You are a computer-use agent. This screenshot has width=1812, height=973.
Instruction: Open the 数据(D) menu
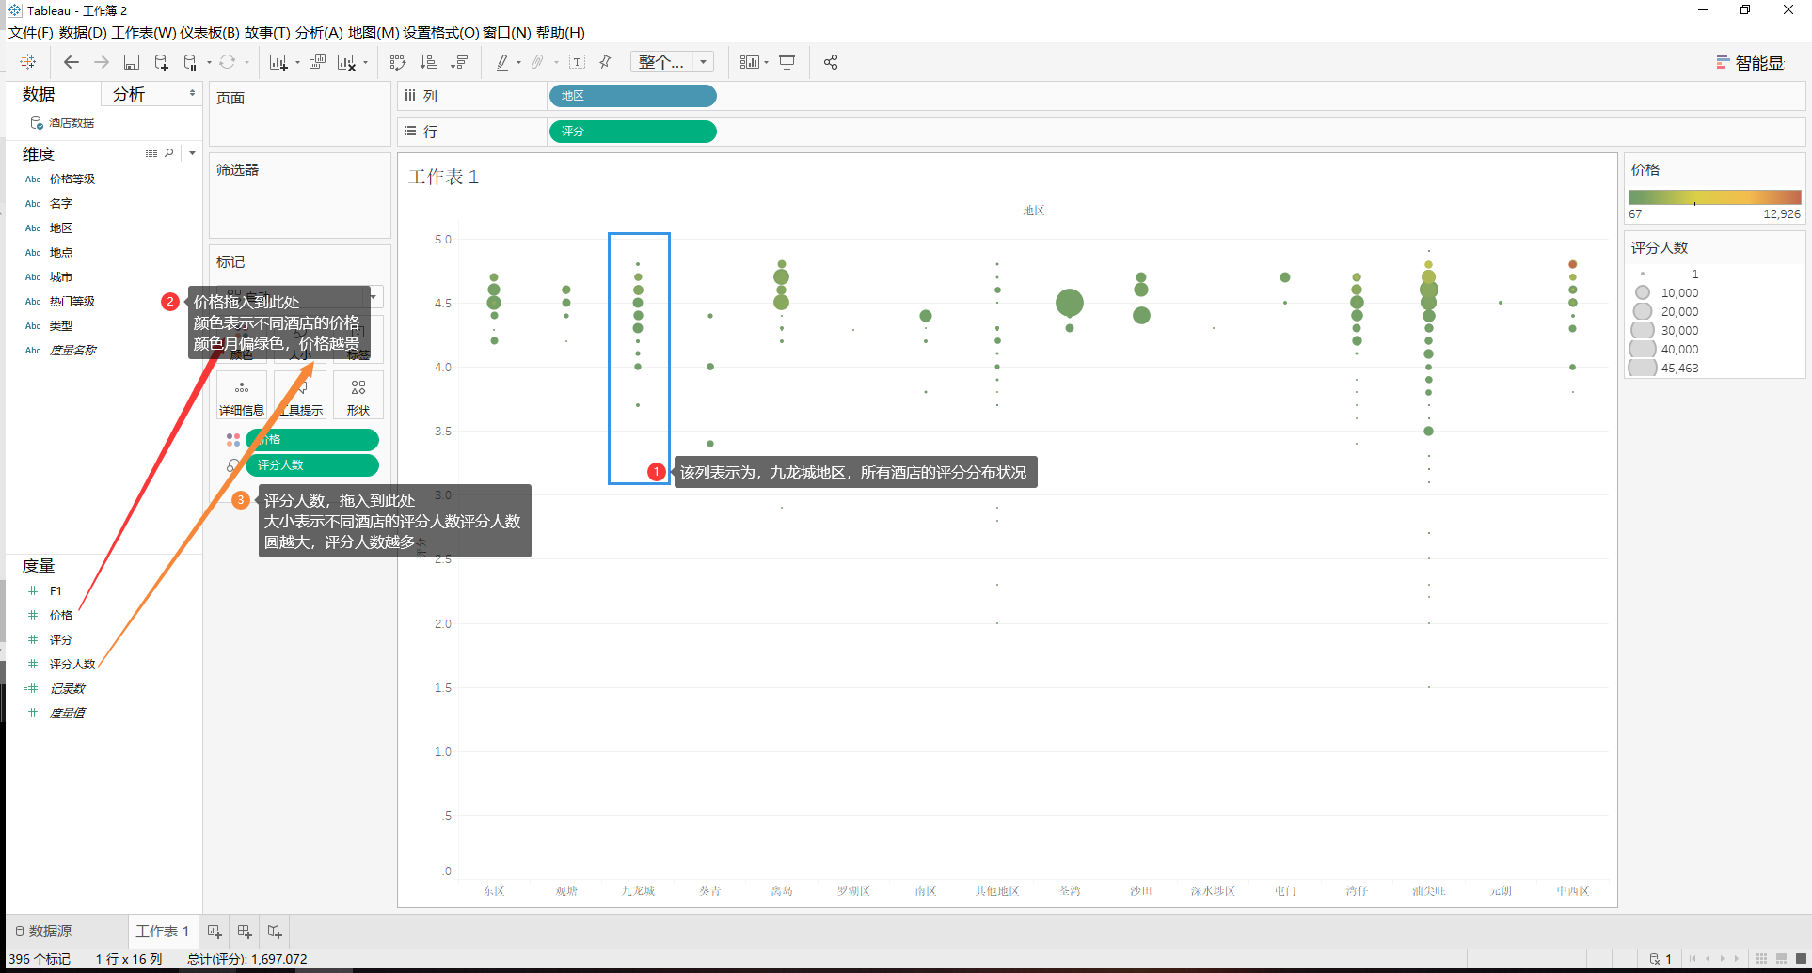(x=83, y=32)
